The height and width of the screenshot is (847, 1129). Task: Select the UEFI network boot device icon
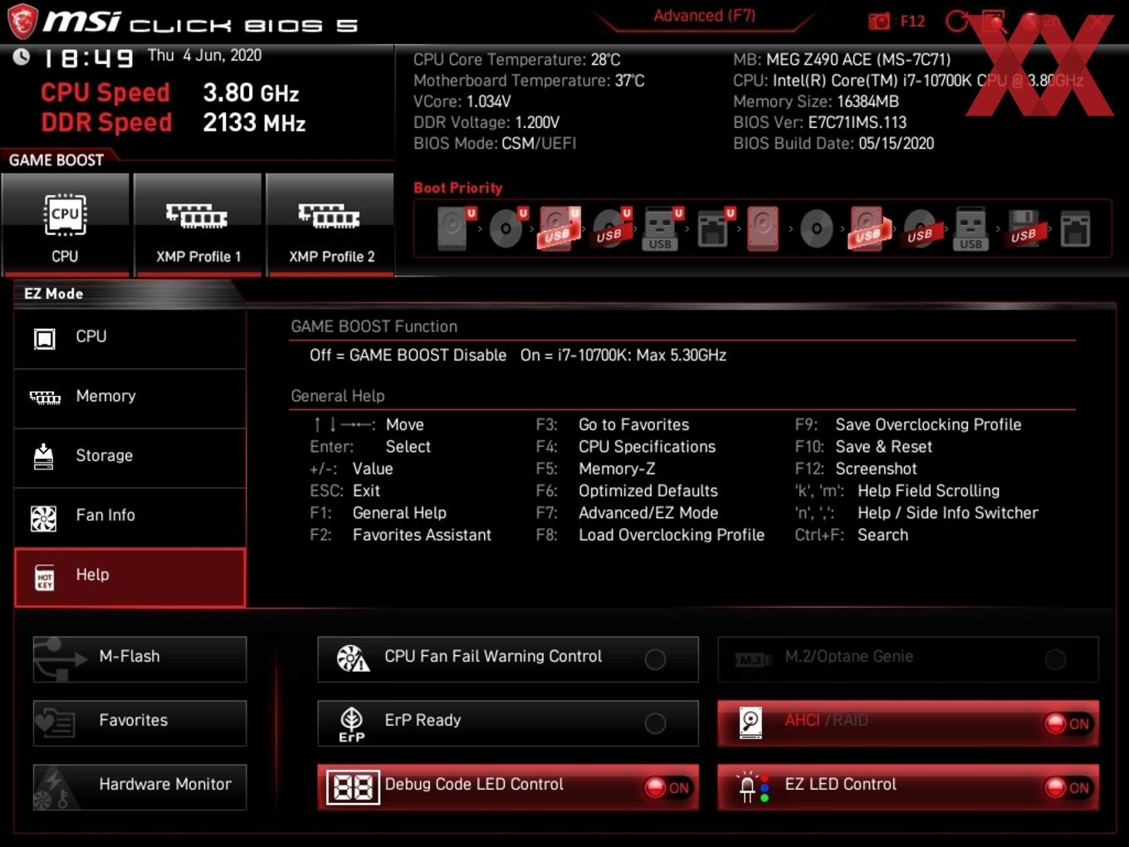[715, 228]
